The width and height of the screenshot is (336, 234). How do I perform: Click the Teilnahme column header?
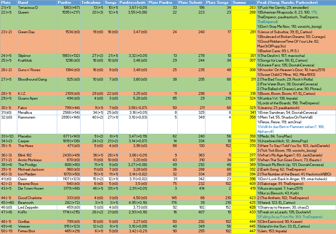click(92, 3)
